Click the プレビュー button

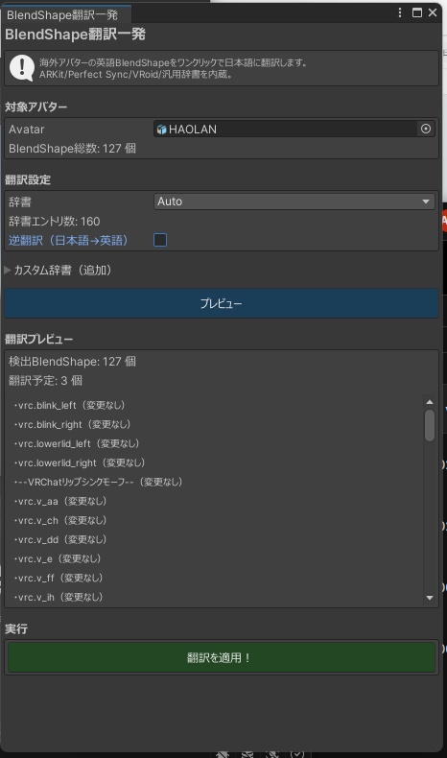[222, 303]
